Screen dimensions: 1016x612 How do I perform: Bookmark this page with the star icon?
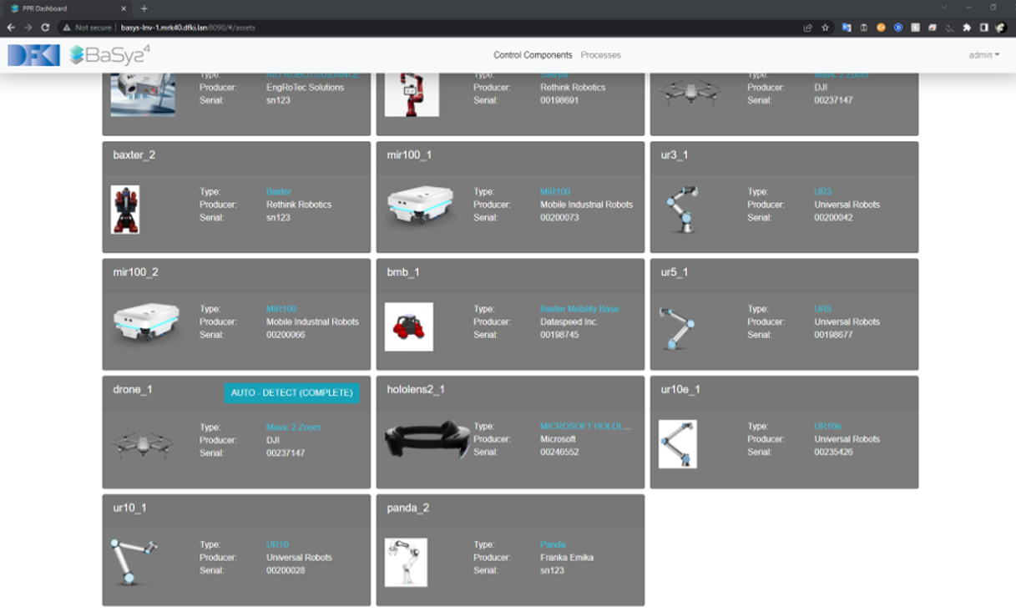click(825, 28)
